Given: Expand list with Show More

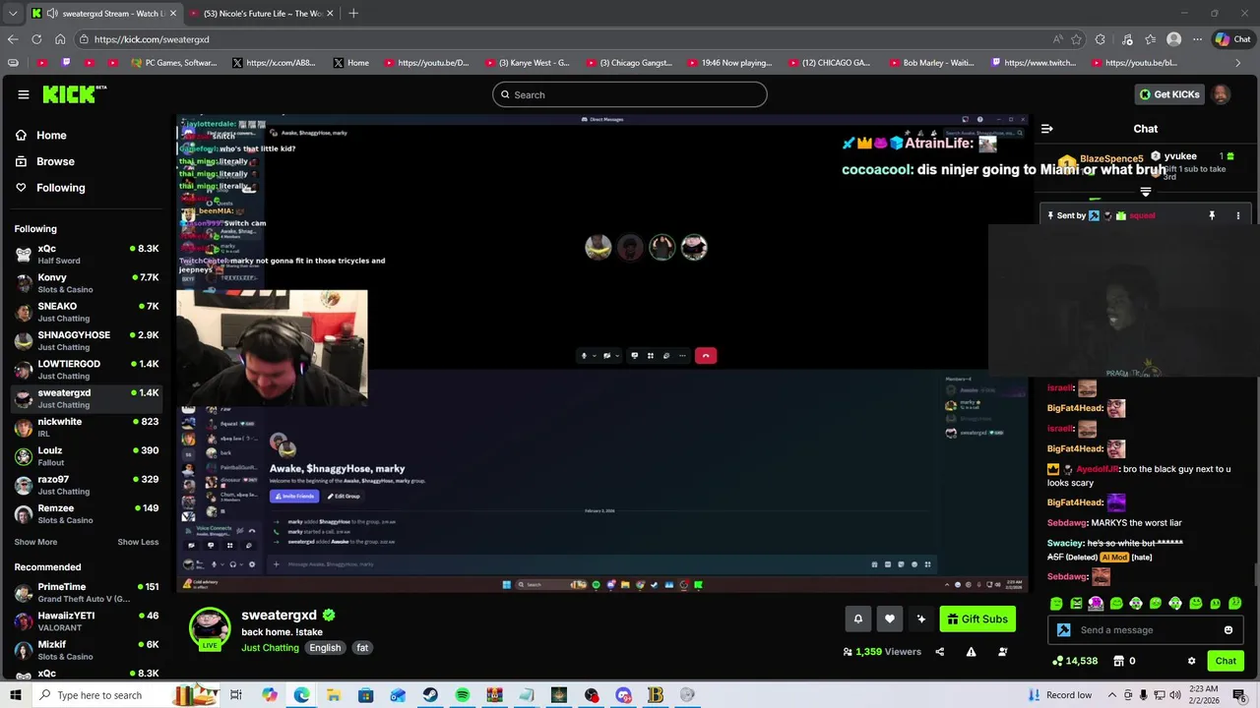Looking at the screenshot, I should 35,542.
